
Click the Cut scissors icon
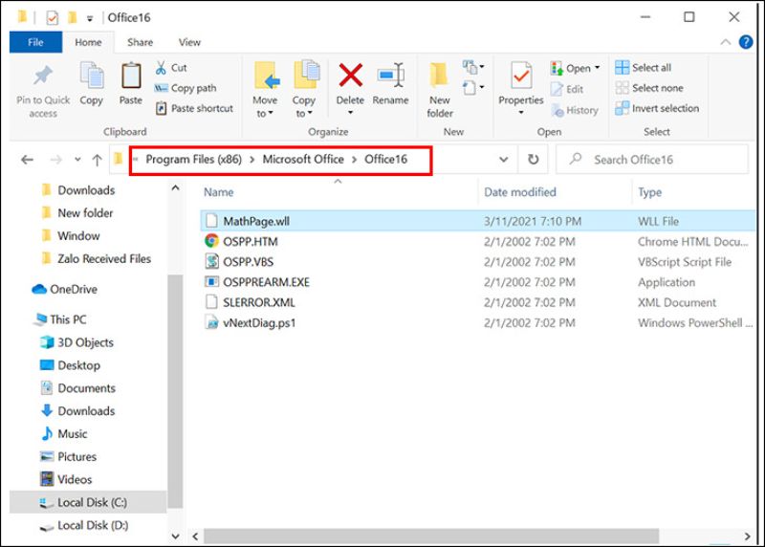pos(161,68)
